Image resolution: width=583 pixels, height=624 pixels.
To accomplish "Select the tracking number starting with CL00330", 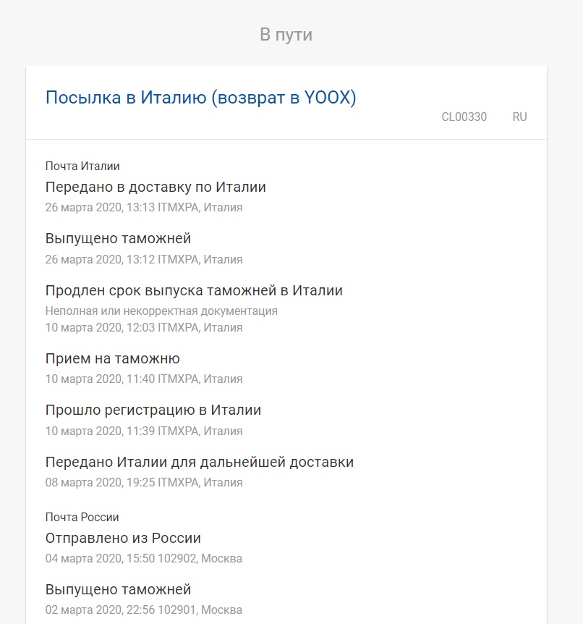I will pyautogui.click(x=464, y=117).
